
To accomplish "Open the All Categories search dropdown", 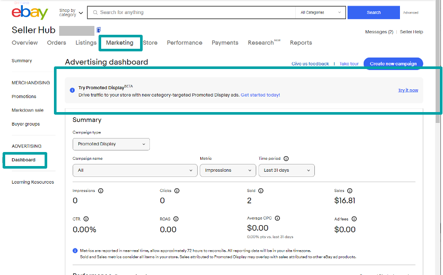I will [321, 12].
